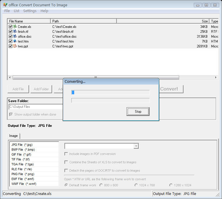
Task: Select RLE File (*.rle) format
Action: 34,169
